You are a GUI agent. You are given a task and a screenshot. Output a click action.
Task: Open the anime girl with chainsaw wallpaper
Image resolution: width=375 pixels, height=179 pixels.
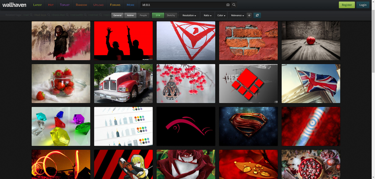click(123, 165)
